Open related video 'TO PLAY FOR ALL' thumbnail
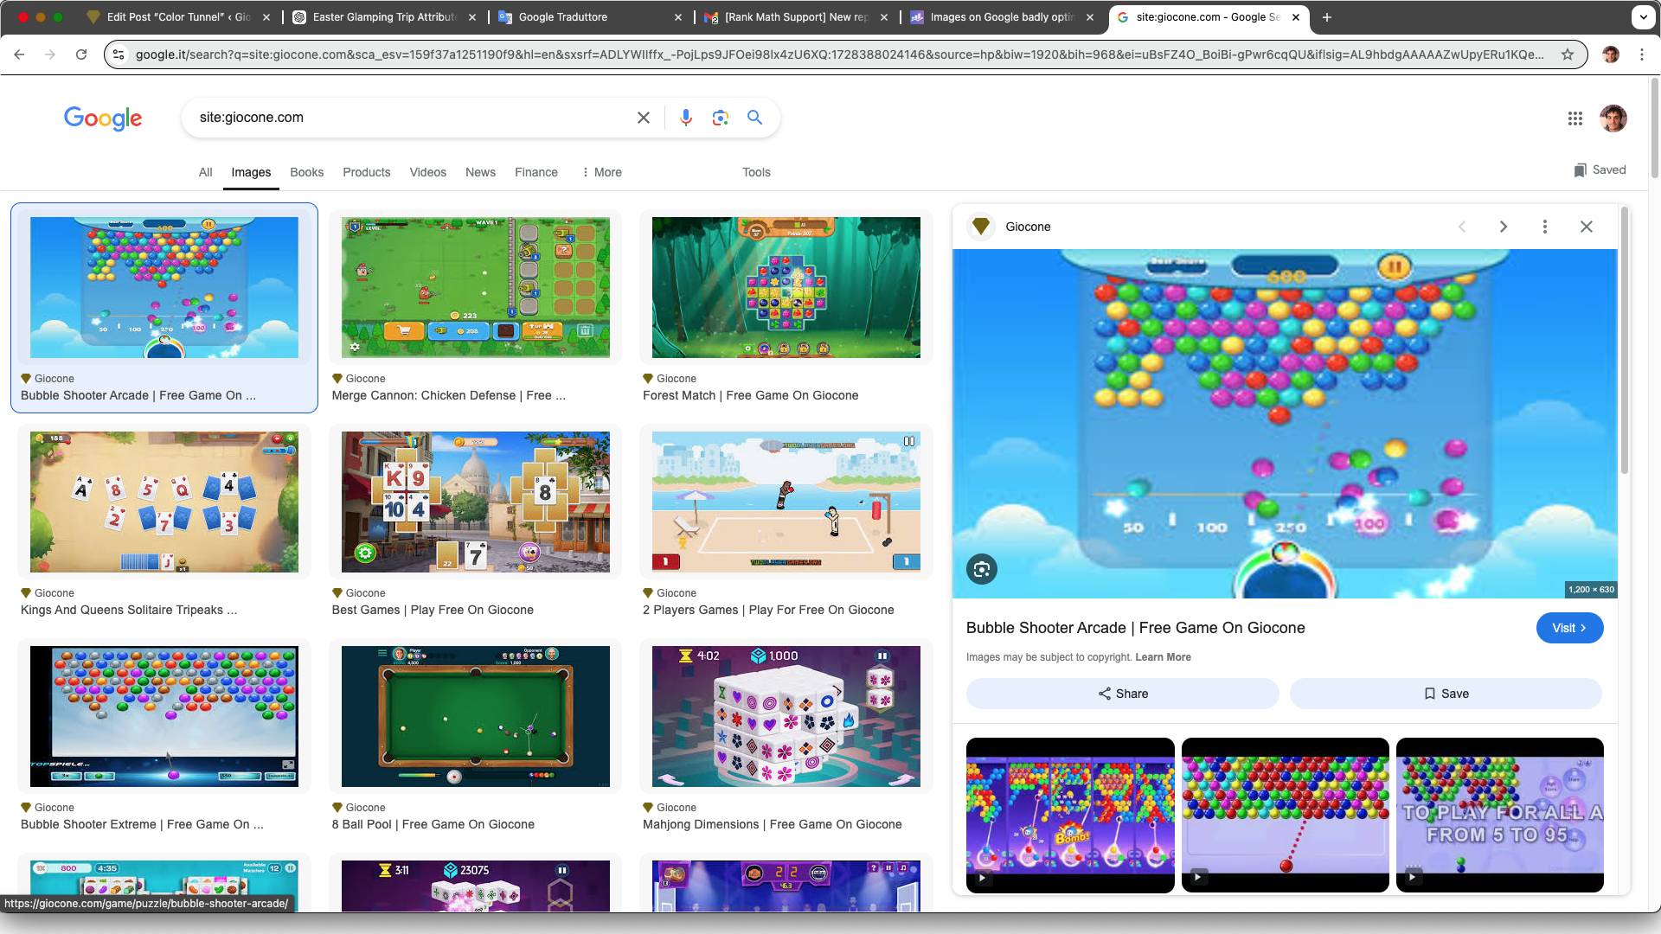 pos(1499,815)
